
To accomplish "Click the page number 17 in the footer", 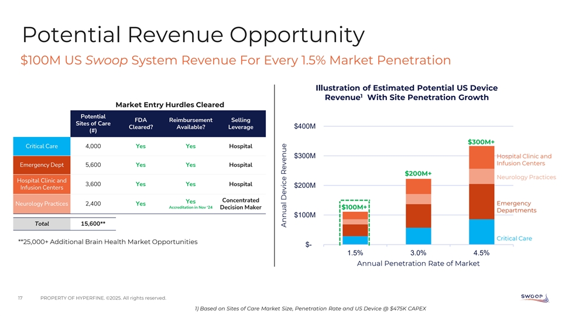I will (x=20, y=298).
